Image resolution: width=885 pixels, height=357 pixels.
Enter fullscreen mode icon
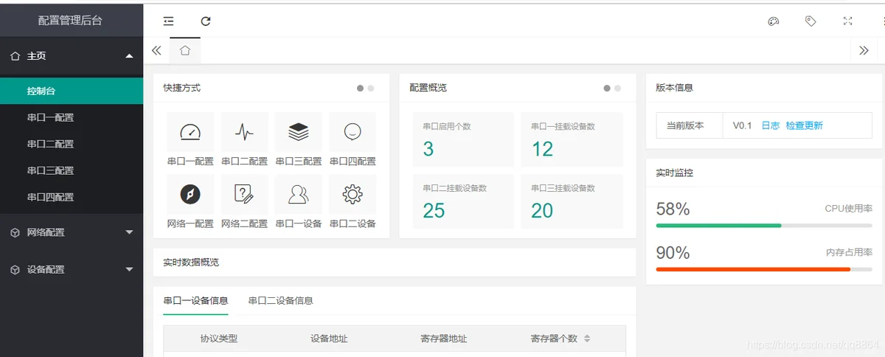tap(847, 21)
